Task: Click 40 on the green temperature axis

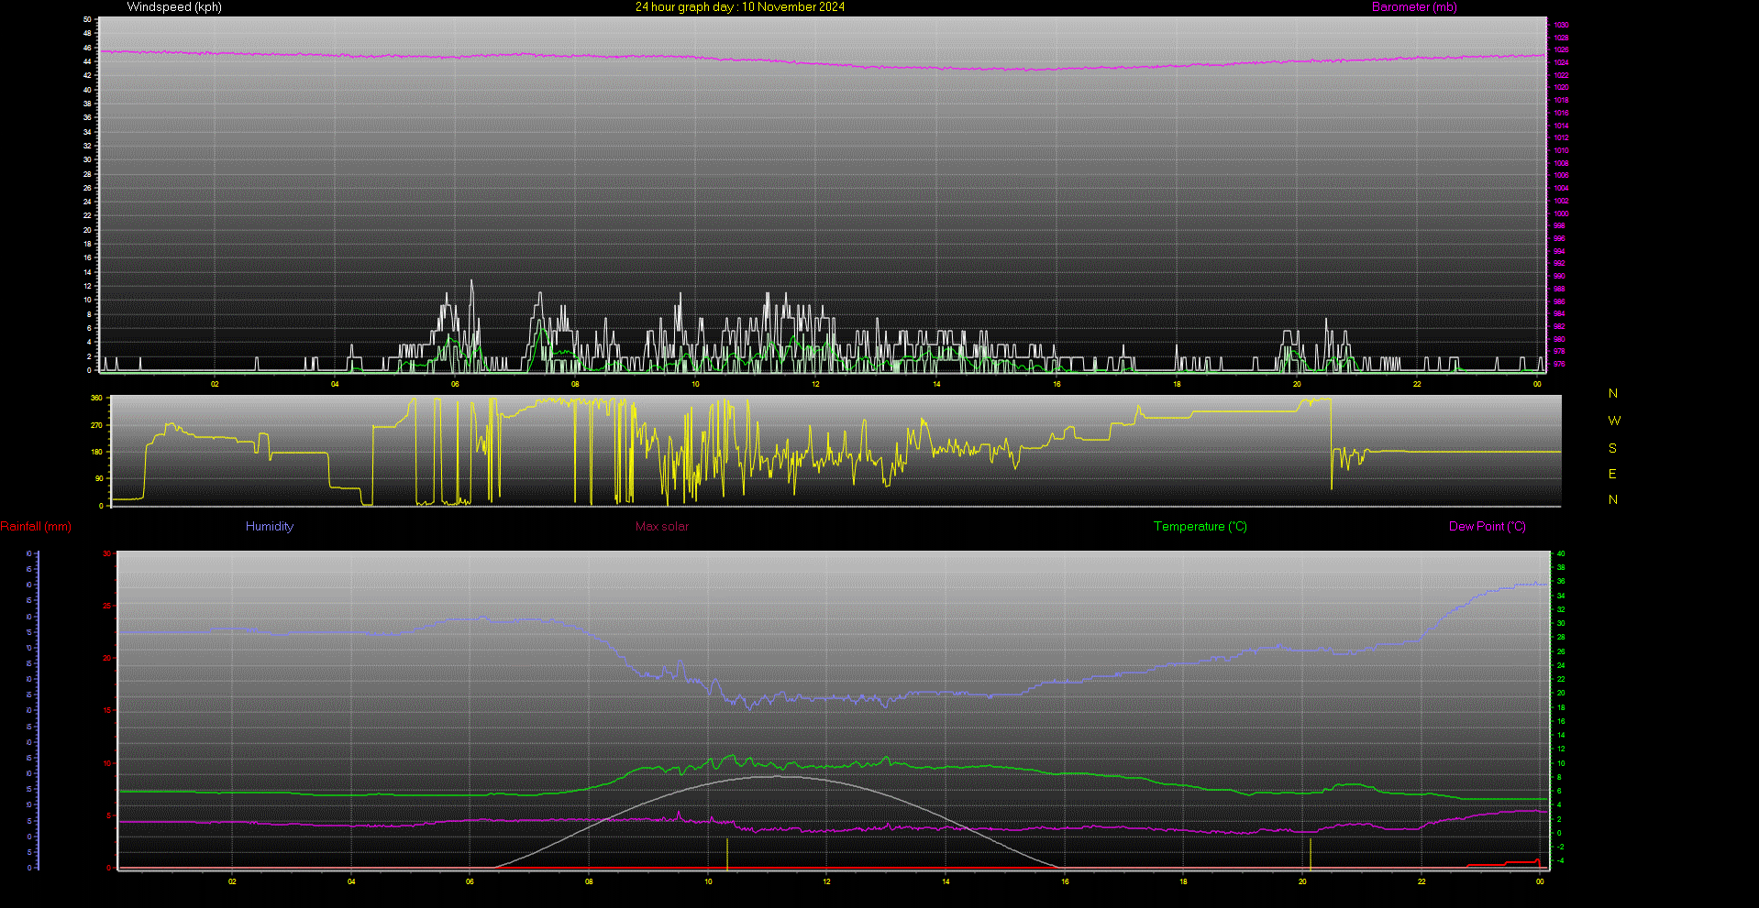Action: click(1561, 554)
